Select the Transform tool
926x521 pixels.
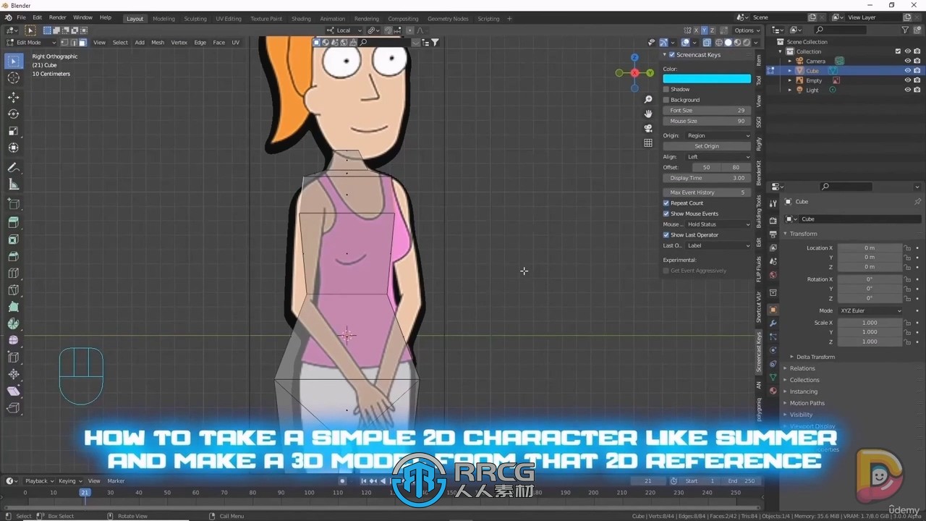(x=13, y=148)
